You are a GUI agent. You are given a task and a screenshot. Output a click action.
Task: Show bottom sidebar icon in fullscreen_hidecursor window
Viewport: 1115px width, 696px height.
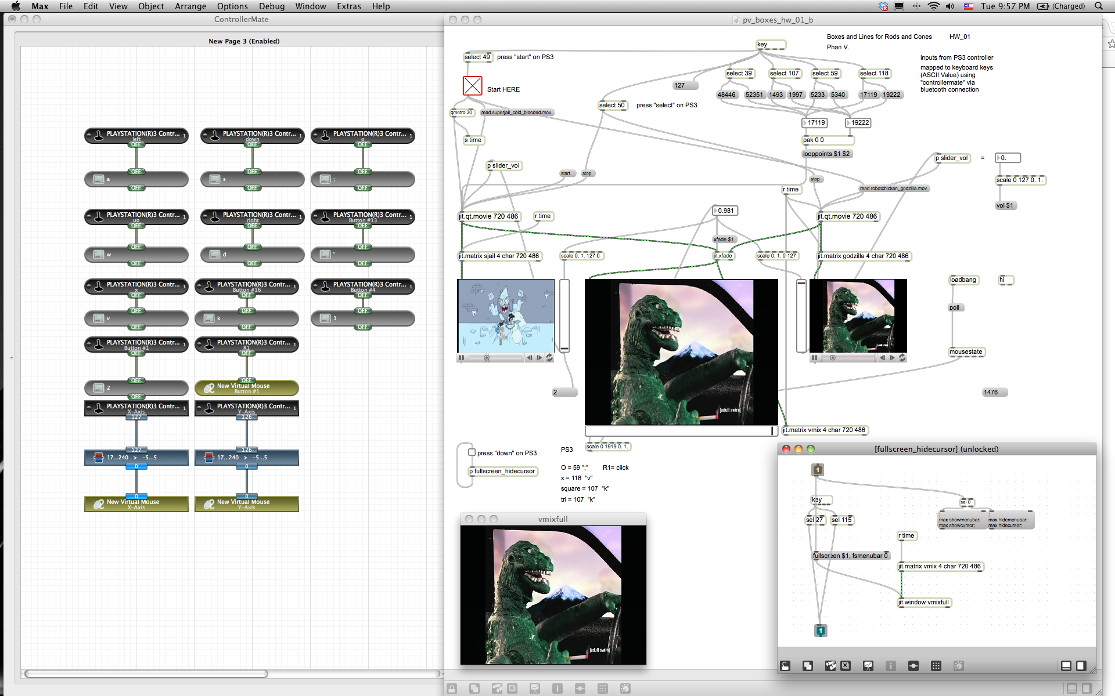click(x=1066, y=666)
